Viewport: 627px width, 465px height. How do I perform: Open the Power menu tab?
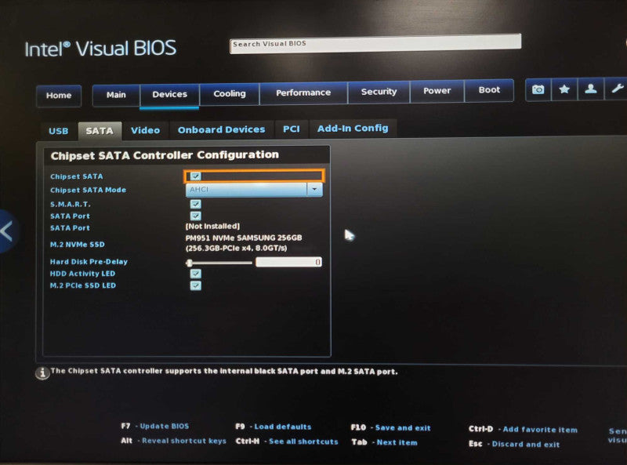point(437,91)
